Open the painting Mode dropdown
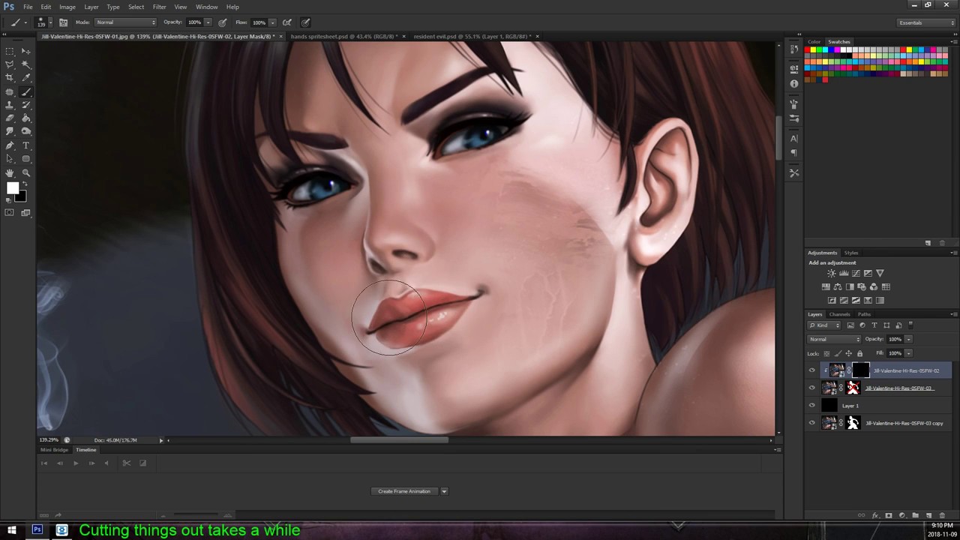The height and width of the screenshot is (540, 960). pos(125,22)
